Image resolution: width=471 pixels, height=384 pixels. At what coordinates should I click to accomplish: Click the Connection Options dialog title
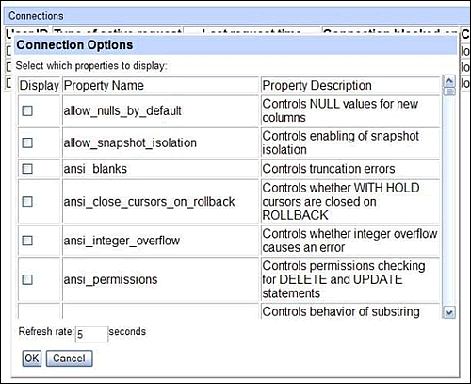click(74, 45)
